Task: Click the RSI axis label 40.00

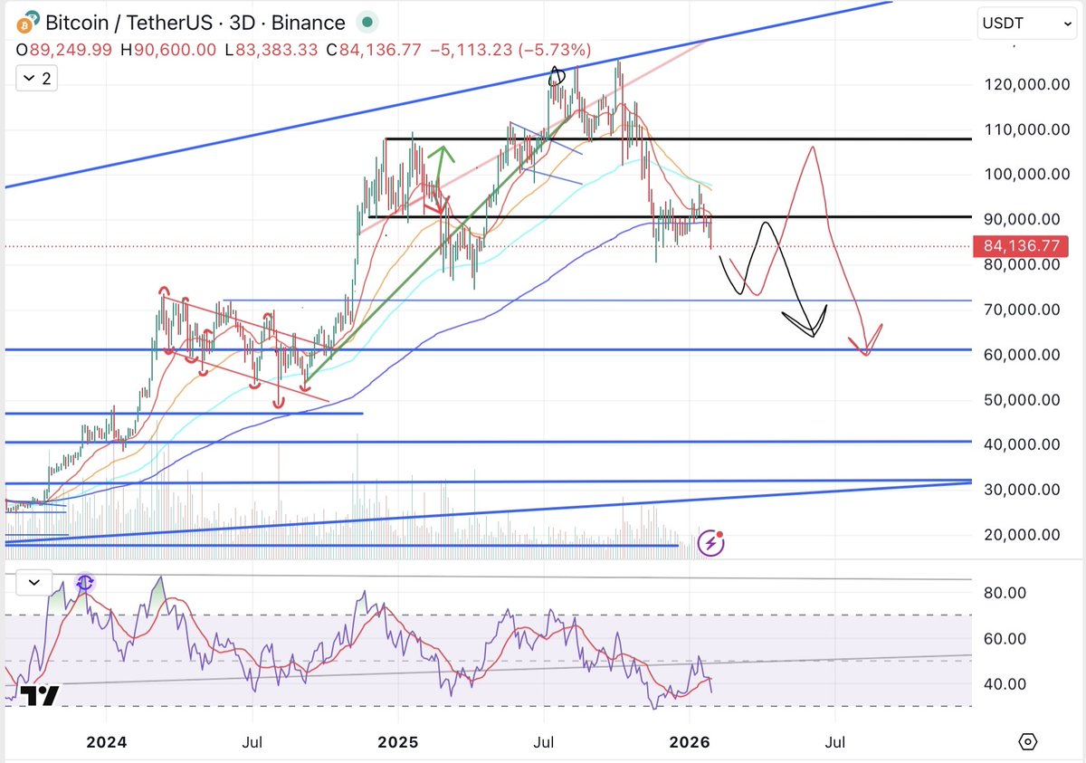Action: tap(1005, 684)
